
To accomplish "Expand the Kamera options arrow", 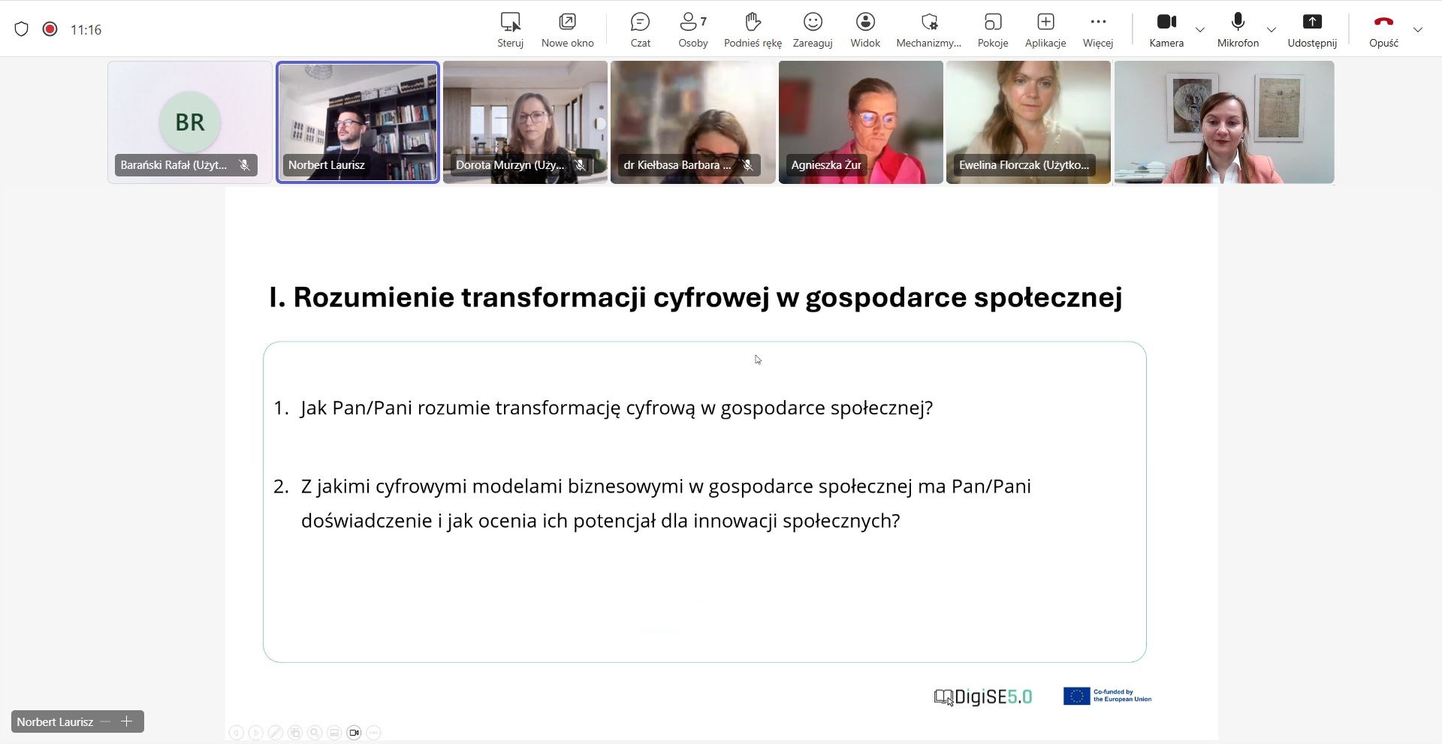I will (x=1200, y=30).
